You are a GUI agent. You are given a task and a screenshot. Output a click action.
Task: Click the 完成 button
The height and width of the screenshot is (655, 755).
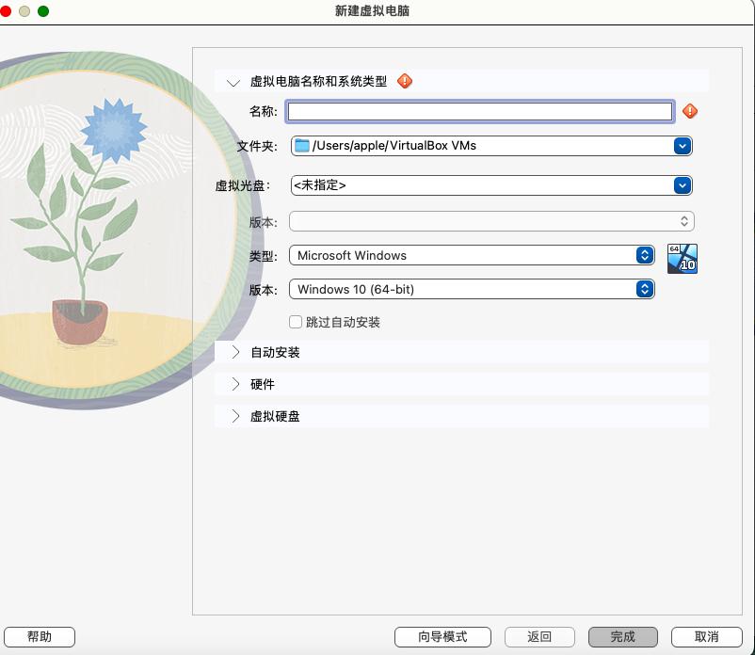coord(622,637)
